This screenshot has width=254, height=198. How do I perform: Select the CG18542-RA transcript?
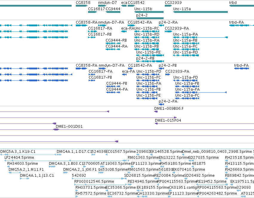(131, 25)
